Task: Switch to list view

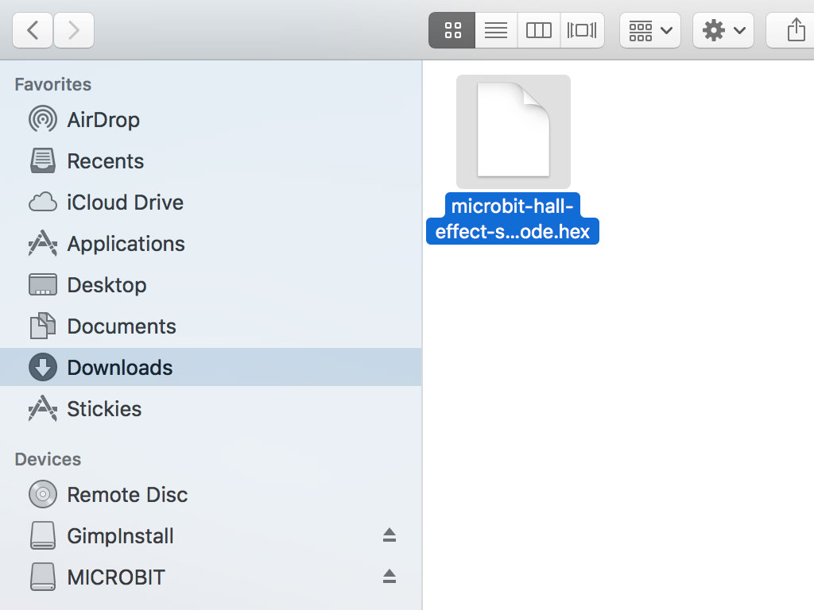Action: click(496, 30)
